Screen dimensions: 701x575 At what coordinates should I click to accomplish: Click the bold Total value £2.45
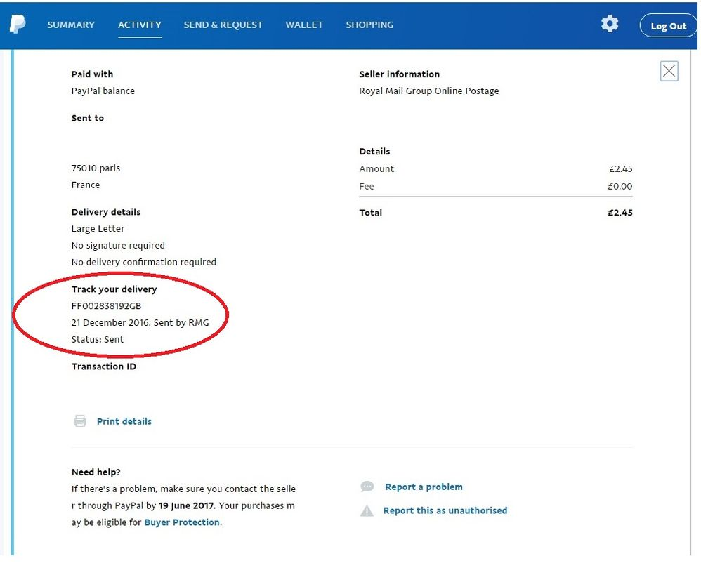click(x=620, y=213)
